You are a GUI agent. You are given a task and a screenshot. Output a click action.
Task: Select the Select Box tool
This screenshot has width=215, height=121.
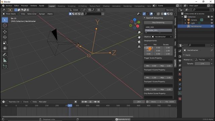tap(5, 20)
